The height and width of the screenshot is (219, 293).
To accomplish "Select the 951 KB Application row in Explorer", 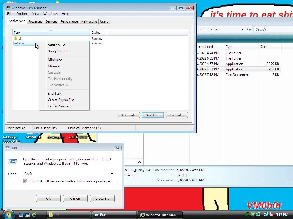I will point(238,69).
